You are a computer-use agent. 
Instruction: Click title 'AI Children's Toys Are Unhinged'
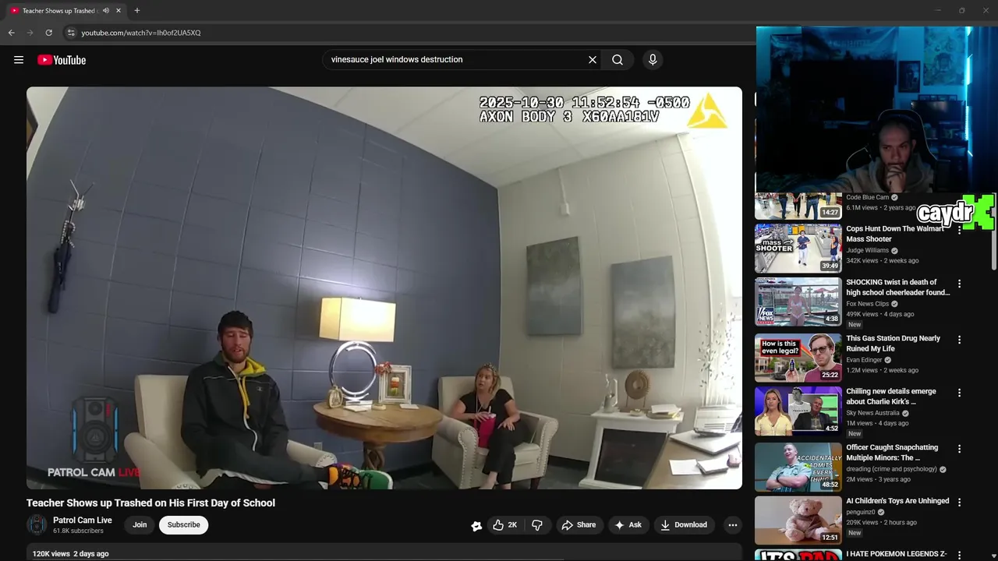pyautogui.click(x=897, y=501)
